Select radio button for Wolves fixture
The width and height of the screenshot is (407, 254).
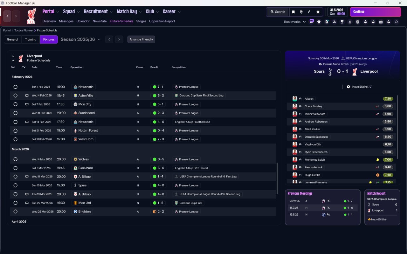point(15,159)
